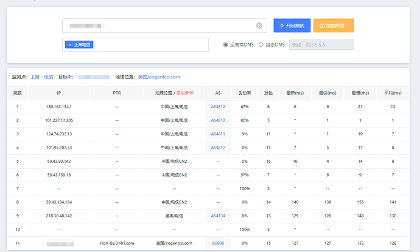Open the AS4134 link
The height and width of the screenshot is (252, 420).
click(x=218, y=216)
